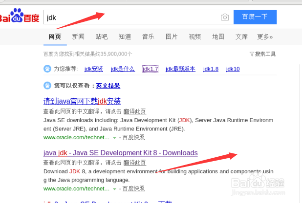The image size is (302, 203).
Task: Expand green arrow beside second oracle.com URL
Action: click(114, 189)
